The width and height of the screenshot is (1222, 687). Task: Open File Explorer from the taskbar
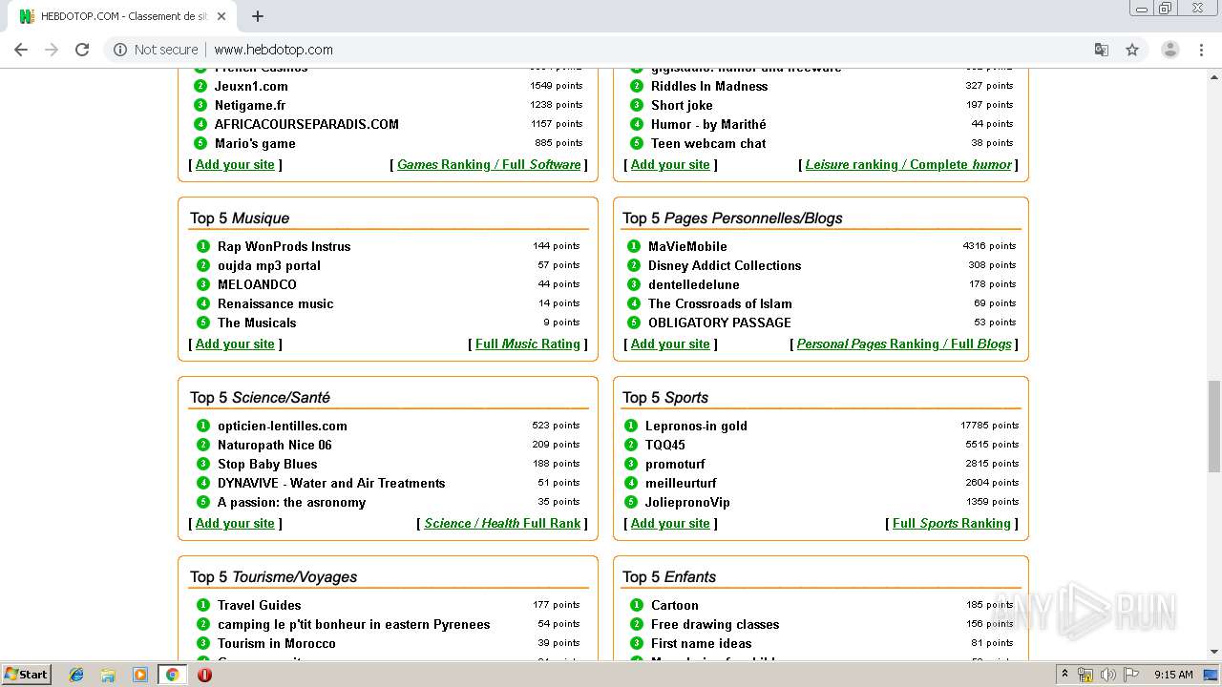click(x=109, y=675)
